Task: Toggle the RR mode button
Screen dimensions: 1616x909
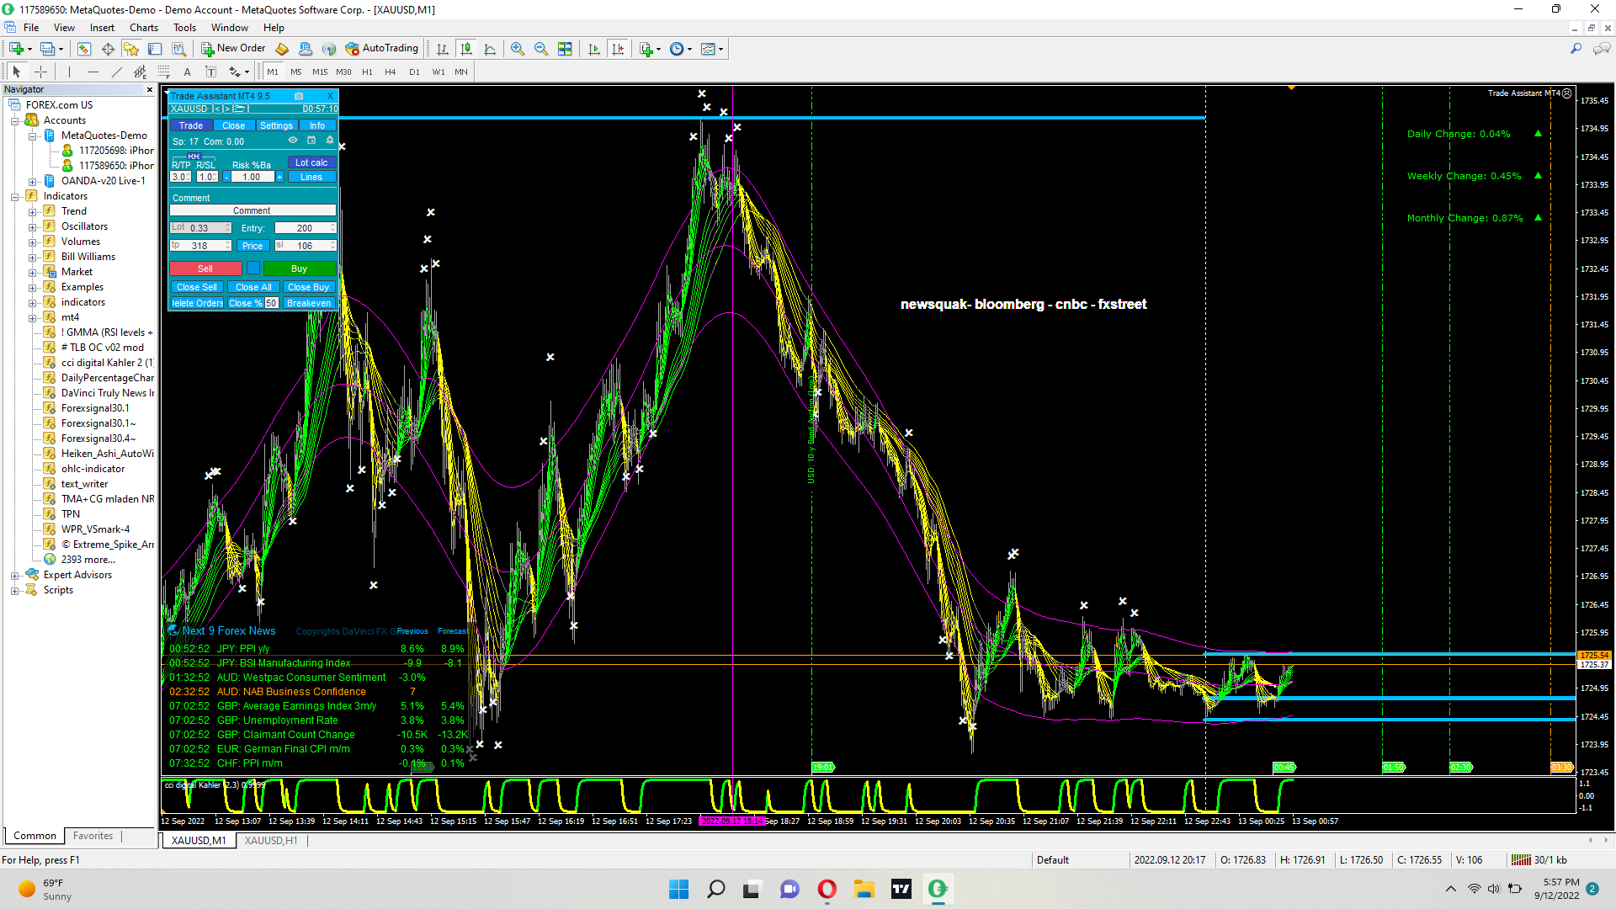Action: 194,157
